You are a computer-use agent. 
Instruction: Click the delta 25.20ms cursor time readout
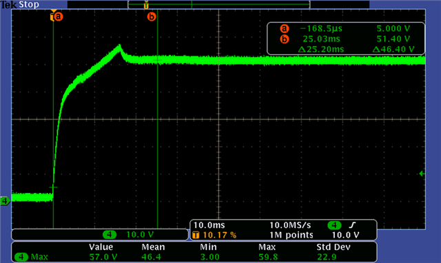[x=321, y=49]
